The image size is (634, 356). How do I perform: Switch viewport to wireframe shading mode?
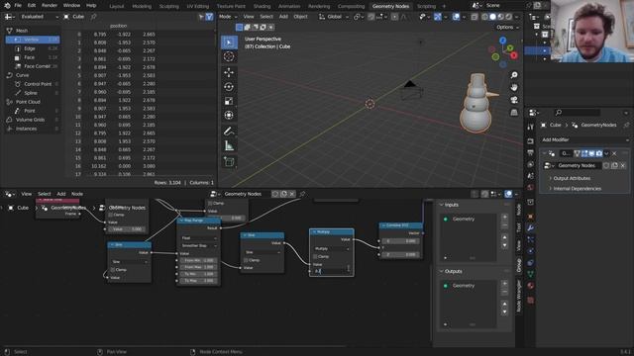484,17
